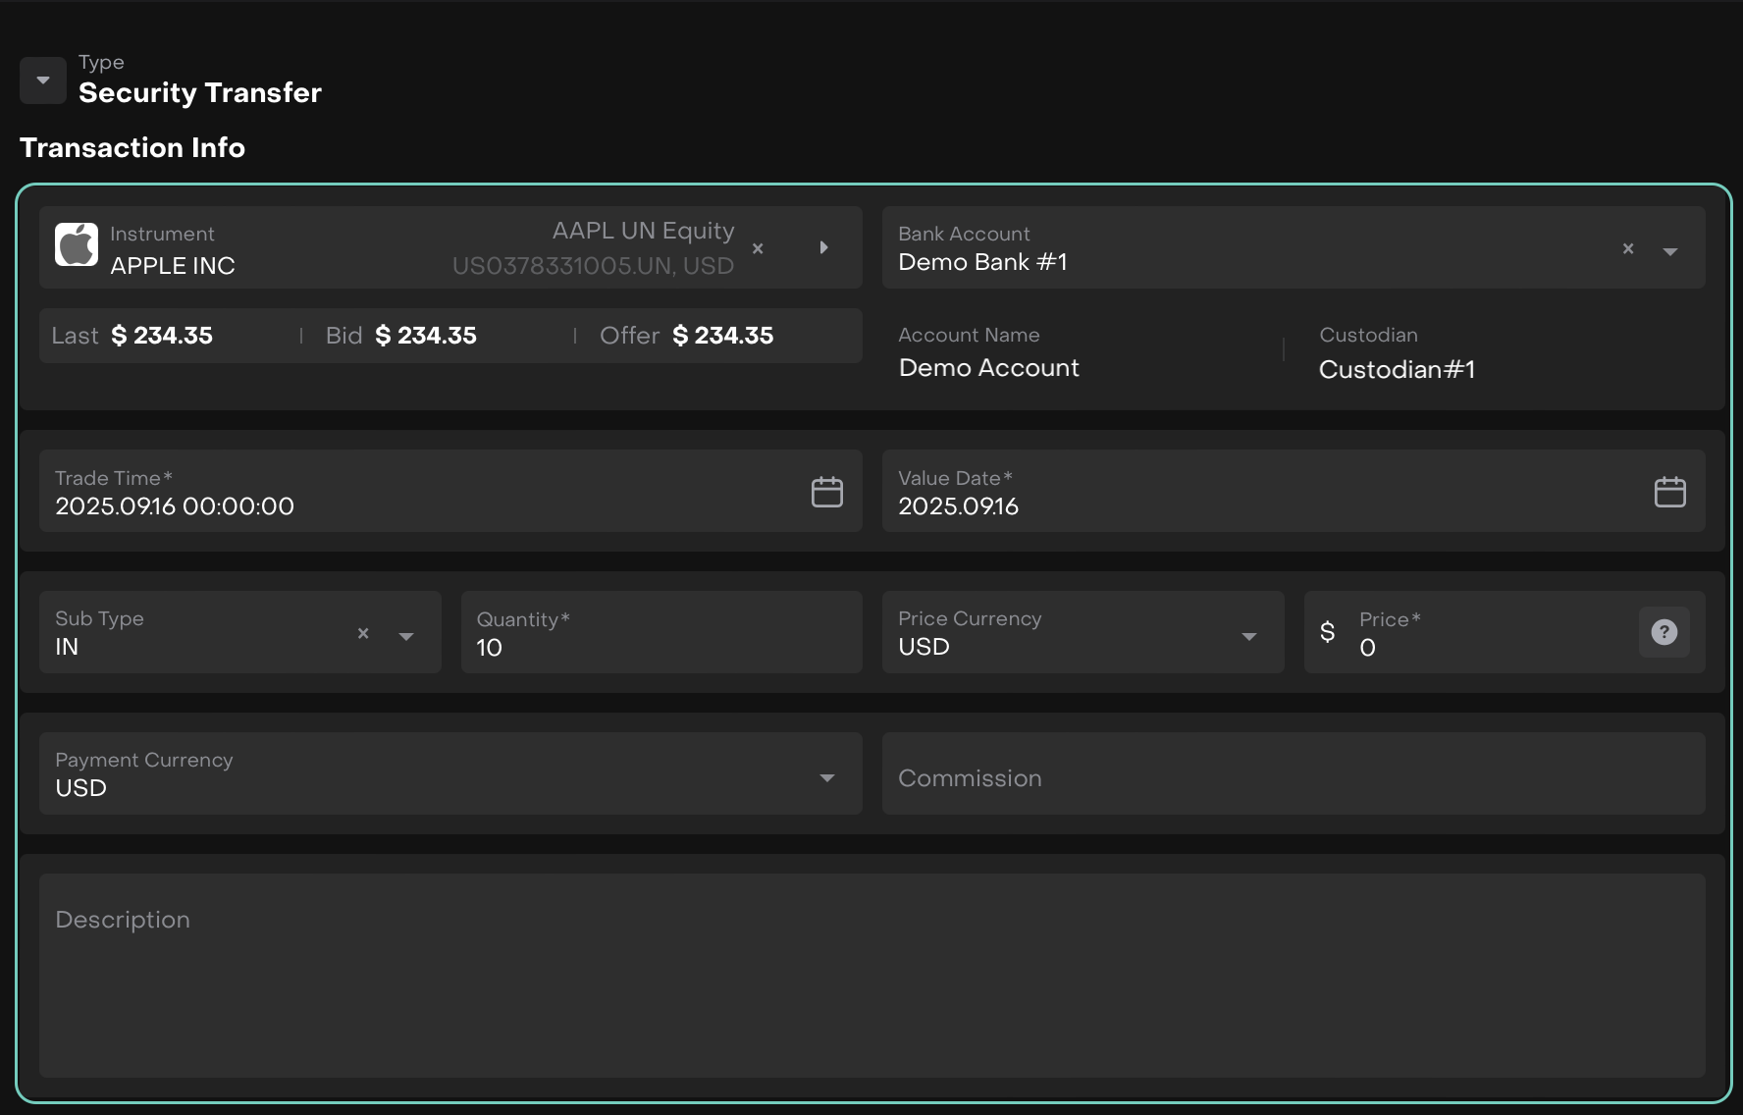Clear the Demo Bank #1 selection

[x=1628, y=249]
